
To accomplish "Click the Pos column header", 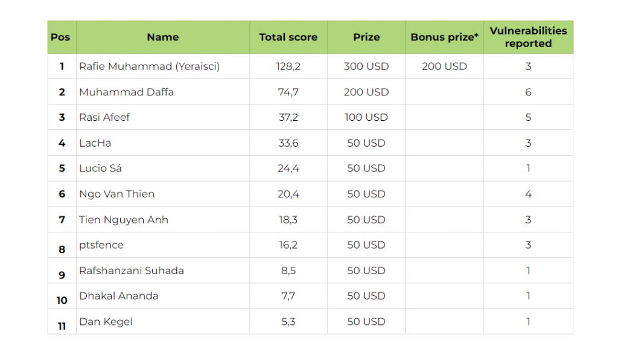I will [x=60, y=37].
